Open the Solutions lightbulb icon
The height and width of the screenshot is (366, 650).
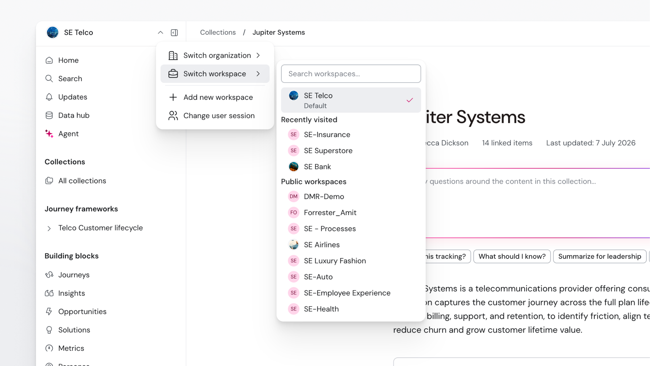pos(49,330)
